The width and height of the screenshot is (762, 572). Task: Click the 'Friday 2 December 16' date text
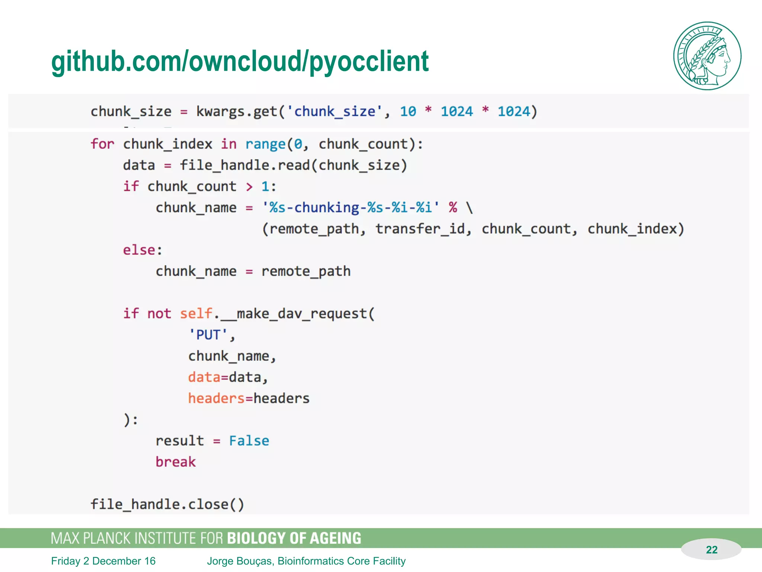click(x=103, y=561)
